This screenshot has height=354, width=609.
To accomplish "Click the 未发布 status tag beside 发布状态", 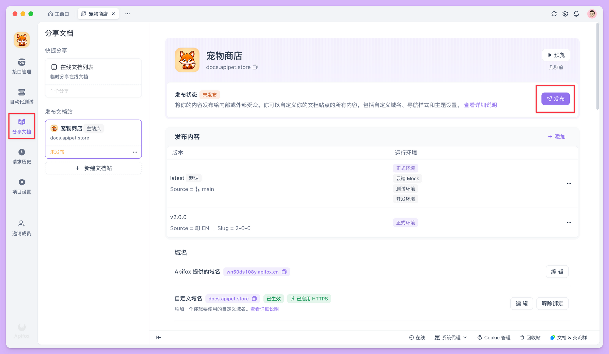I will click(209, 95).
